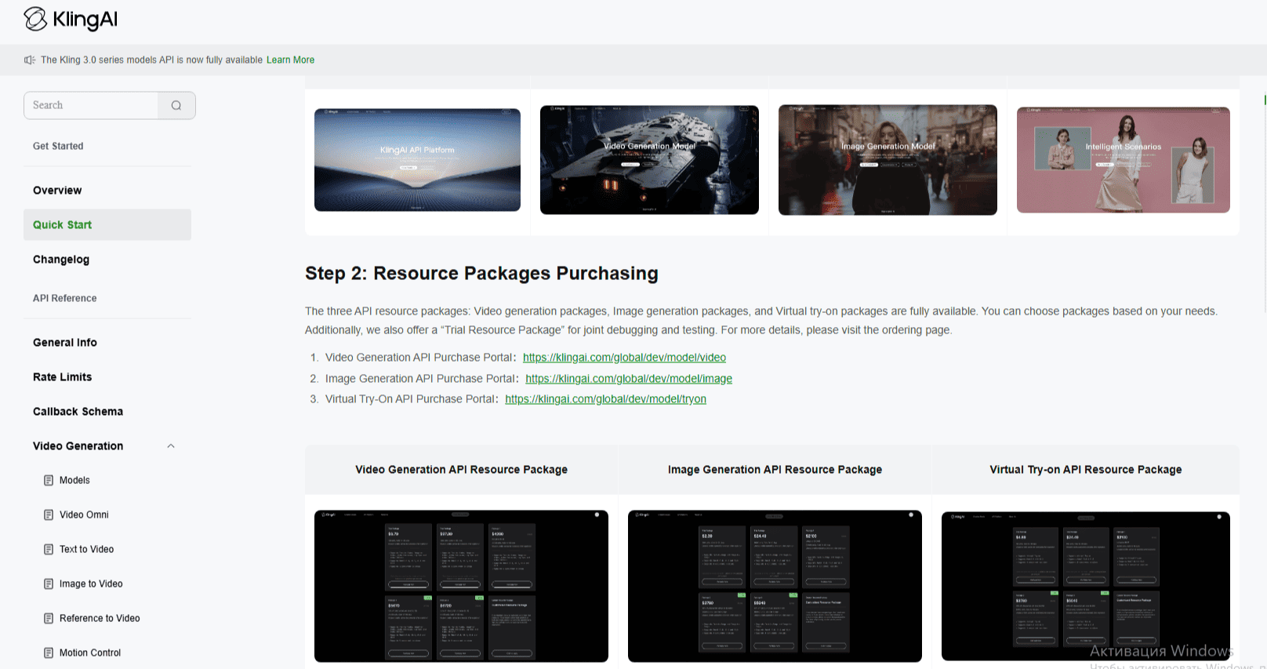Open Rate Limits page
Viewport: 1267px width, 669px height.
tap(62, 377)
